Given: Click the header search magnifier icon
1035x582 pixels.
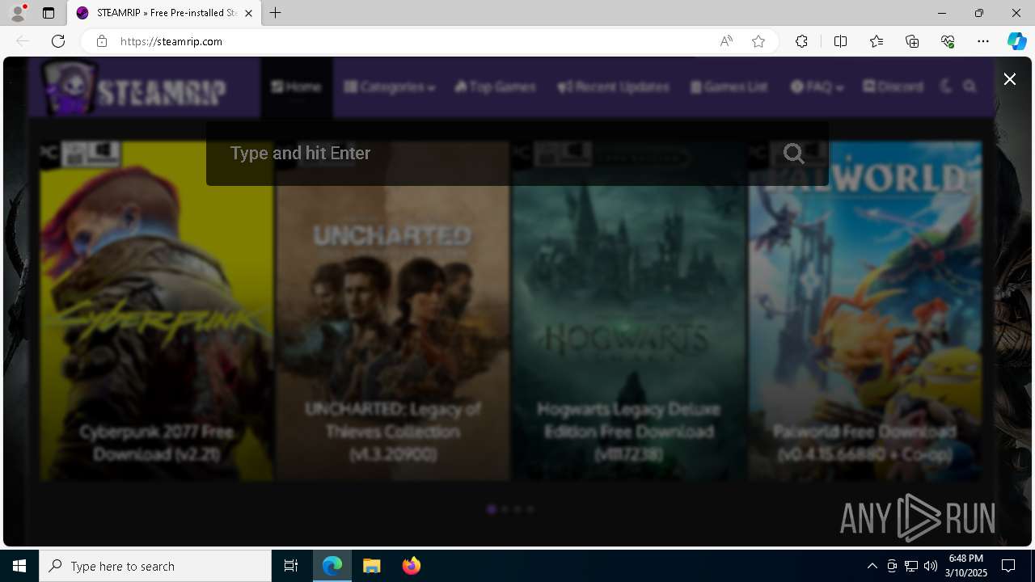Looking at the screenshot, I should (x=970, y=86).
